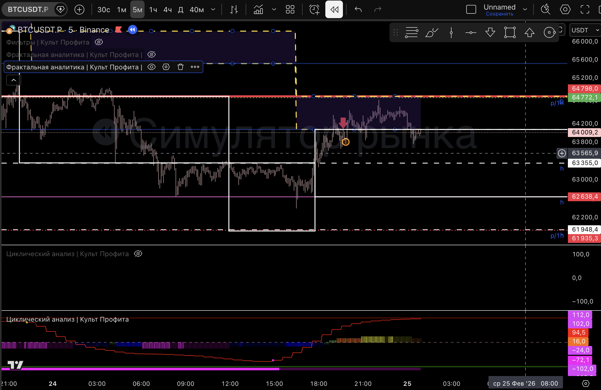The height and width of the screenshot is (390, 601).
Task: Open the USDT currency dropdown
Action: [585, 30]
